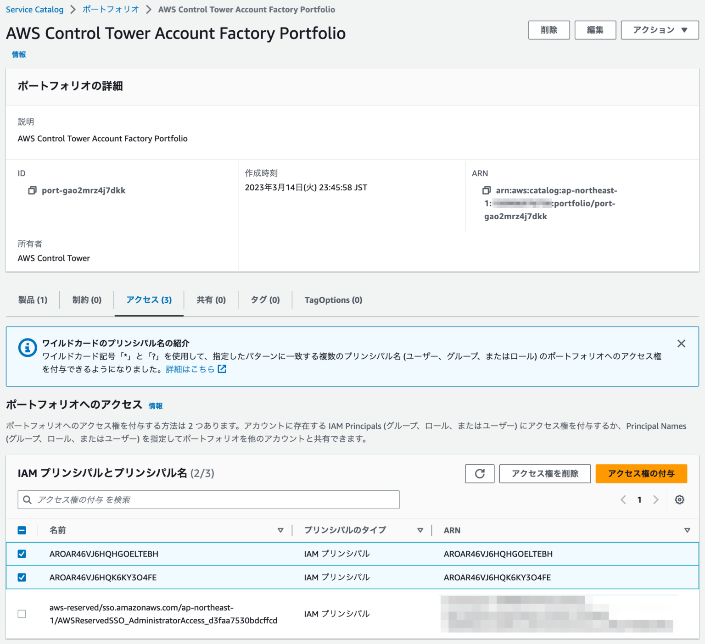Click the 情報 link under the page title
Screen dimensions: 705x644
click(19, 54)
